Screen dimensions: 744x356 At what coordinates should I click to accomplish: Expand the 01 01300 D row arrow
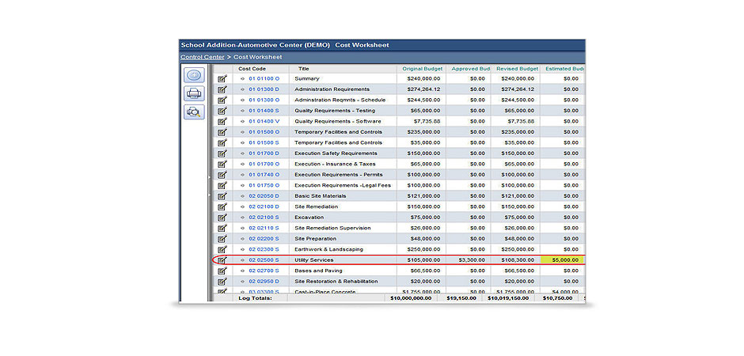pyautogui.click(x=243, y=89)
